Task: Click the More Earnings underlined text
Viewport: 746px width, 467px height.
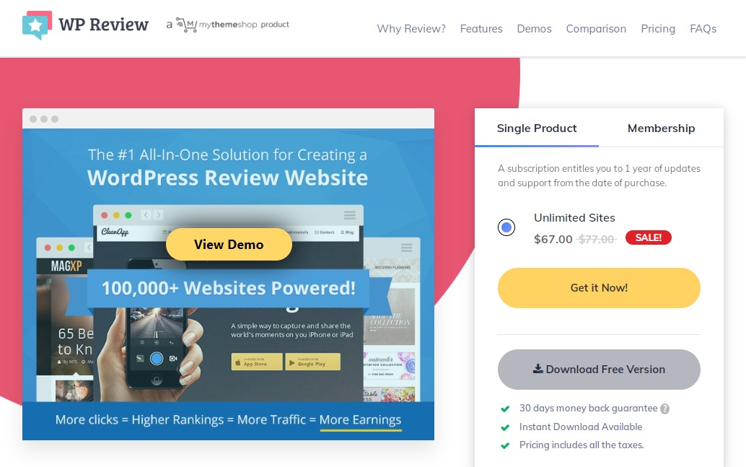Action: coord(360,420)
